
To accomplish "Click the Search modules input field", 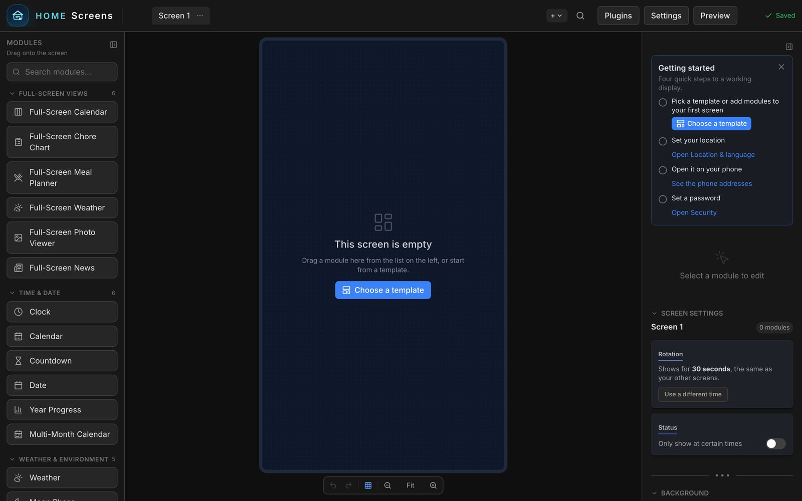I will [62, 72].
